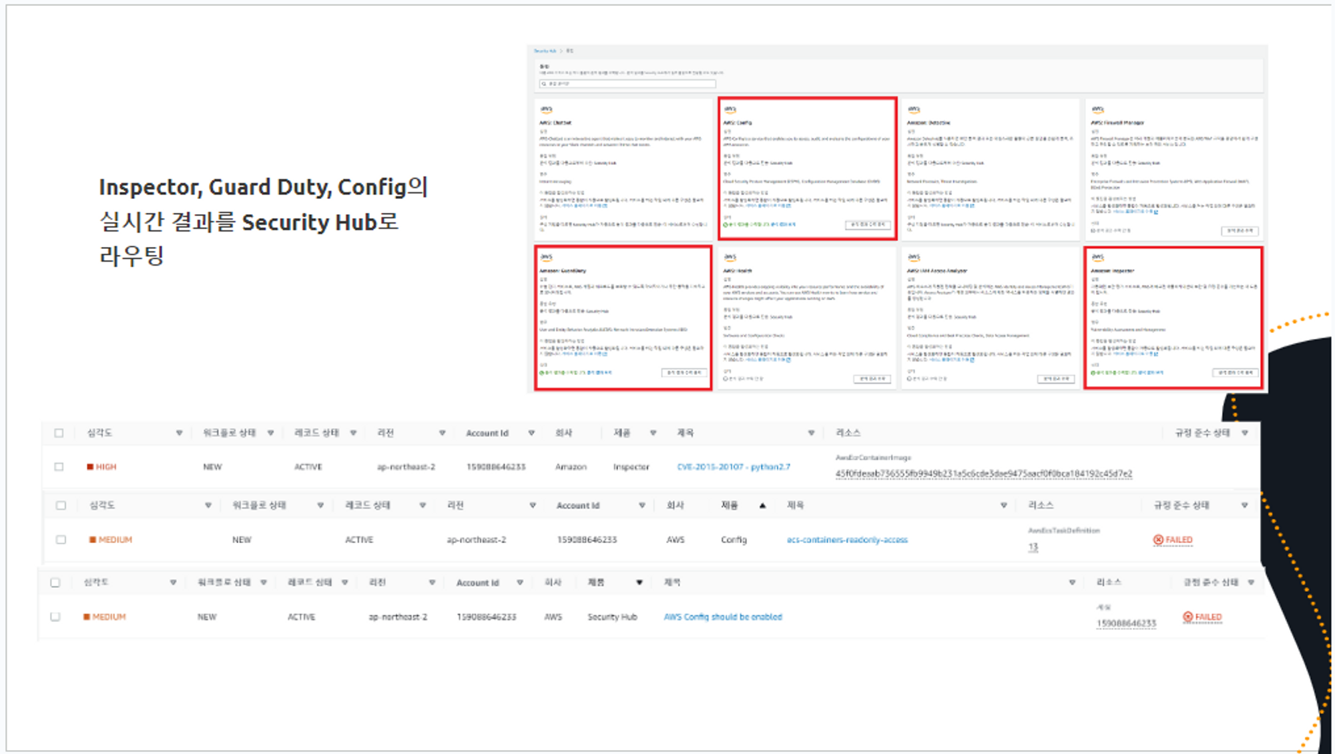Click the AWS logo on Amazon Detective card

click(x=913, y=109)
